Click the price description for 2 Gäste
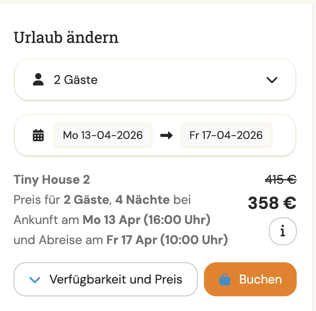316x311 pixels. click(x=102, y=200)
